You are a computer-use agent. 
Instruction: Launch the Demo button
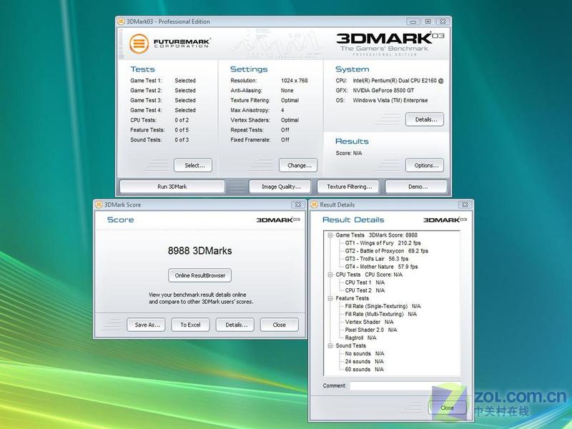(x=417, y=187)
